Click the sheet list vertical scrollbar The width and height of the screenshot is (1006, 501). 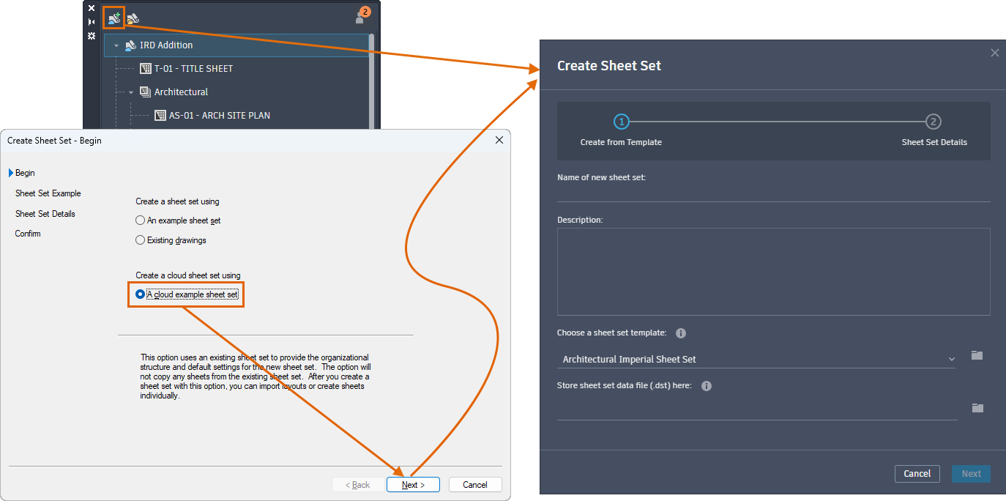coord(372,81)
